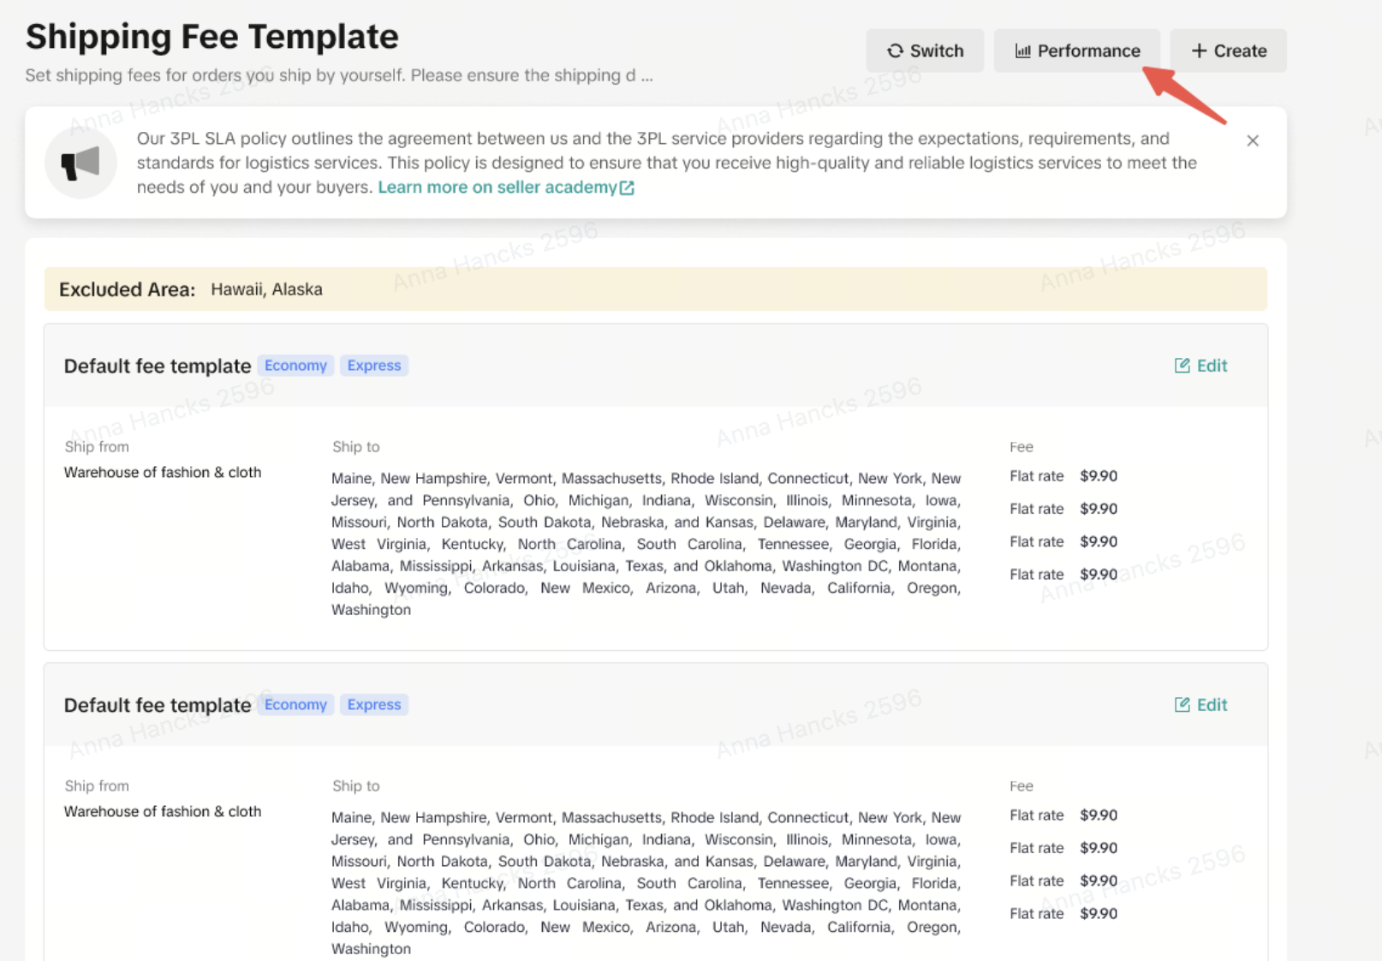Select Economy tag in first fee template
This screenshot has width=1382, height=961.
(x=295, y=366)
